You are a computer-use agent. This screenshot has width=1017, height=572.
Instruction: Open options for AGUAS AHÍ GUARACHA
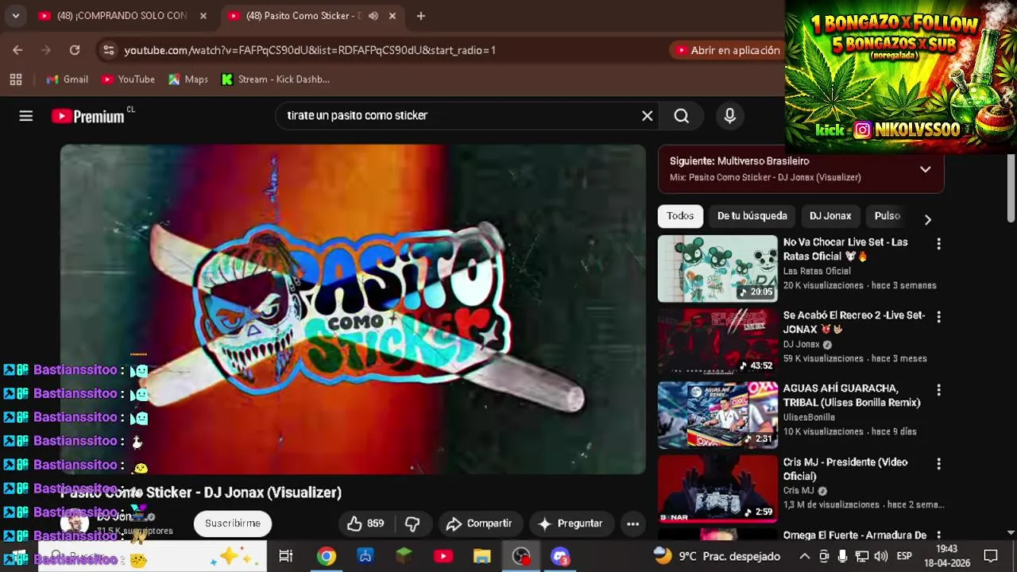pyautogui.click(x=938, y=390)
